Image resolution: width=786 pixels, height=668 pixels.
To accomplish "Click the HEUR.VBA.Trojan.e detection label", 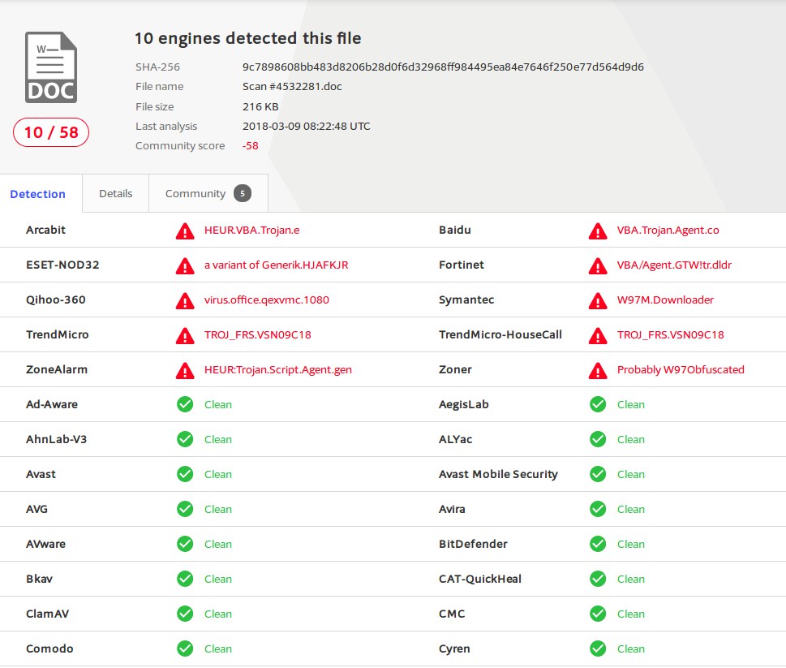I will 251,231.
